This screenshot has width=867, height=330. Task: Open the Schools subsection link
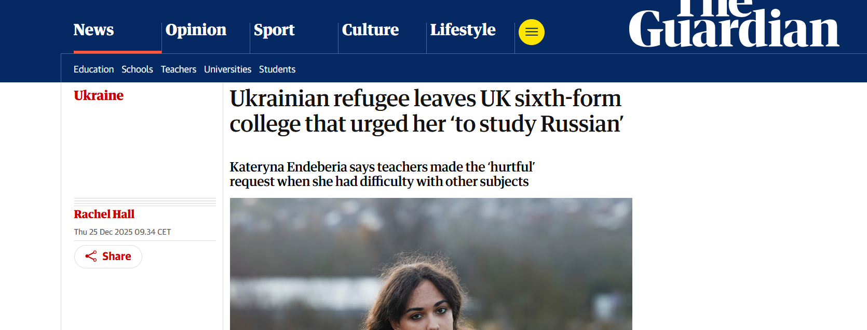137,69
